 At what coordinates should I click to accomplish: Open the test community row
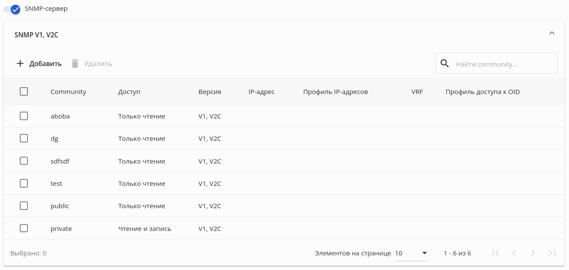tap(56, 183)
